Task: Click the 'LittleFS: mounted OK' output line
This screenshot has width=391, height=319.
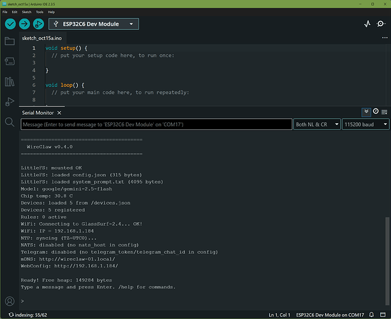Action: click(52, 168)
